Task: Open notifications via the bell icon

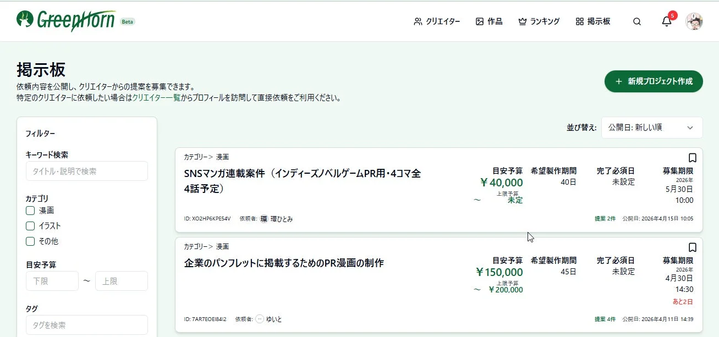Action: [666, 21]
